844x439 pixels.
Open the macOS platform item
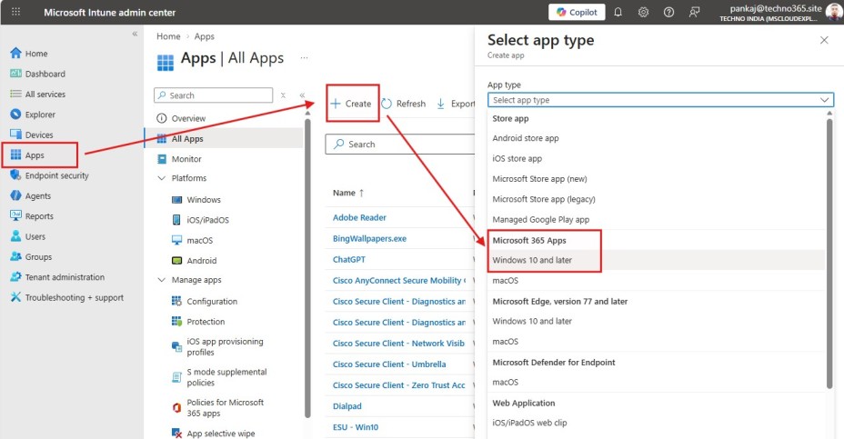(192, 241)
